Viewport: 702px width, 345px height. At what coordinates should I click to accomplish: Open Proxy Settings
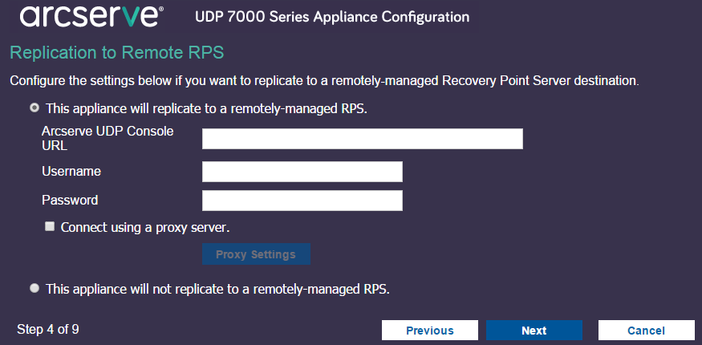[255, 254]
